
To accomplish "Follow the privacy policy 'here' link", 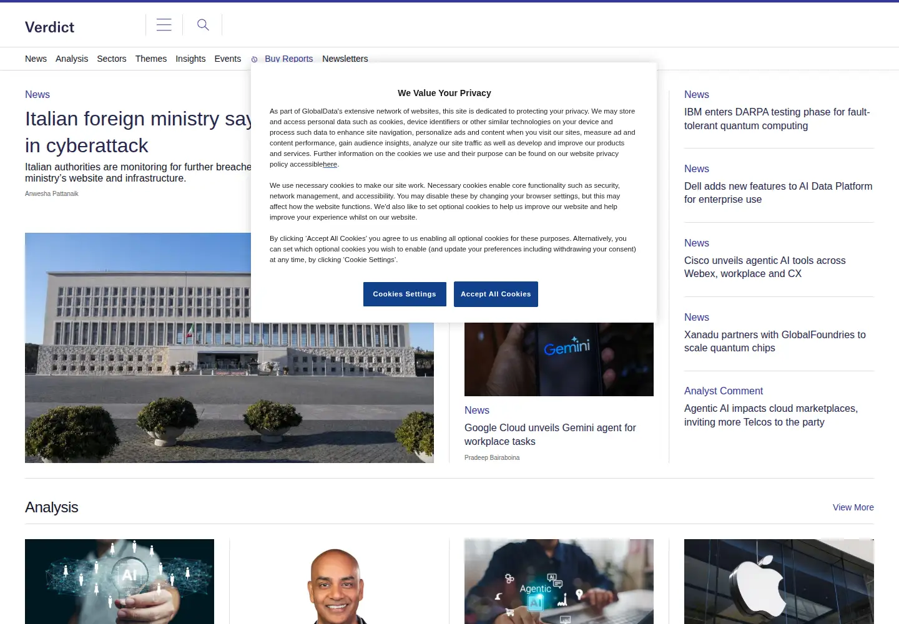I will pos(330,164).
